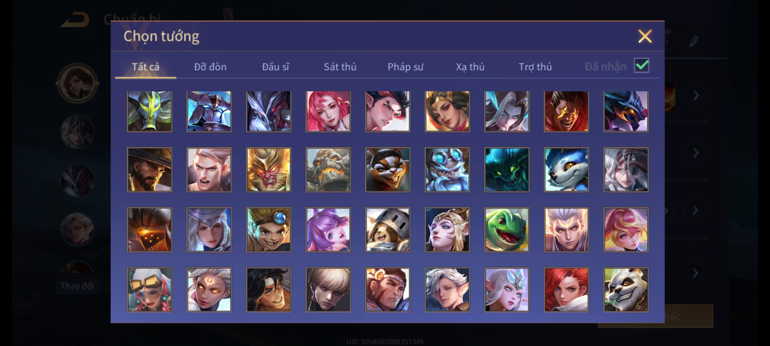Screen dimensions: 770x346
Task: Select the blue wolf hero portrait
Action: [x=566, y=169]
